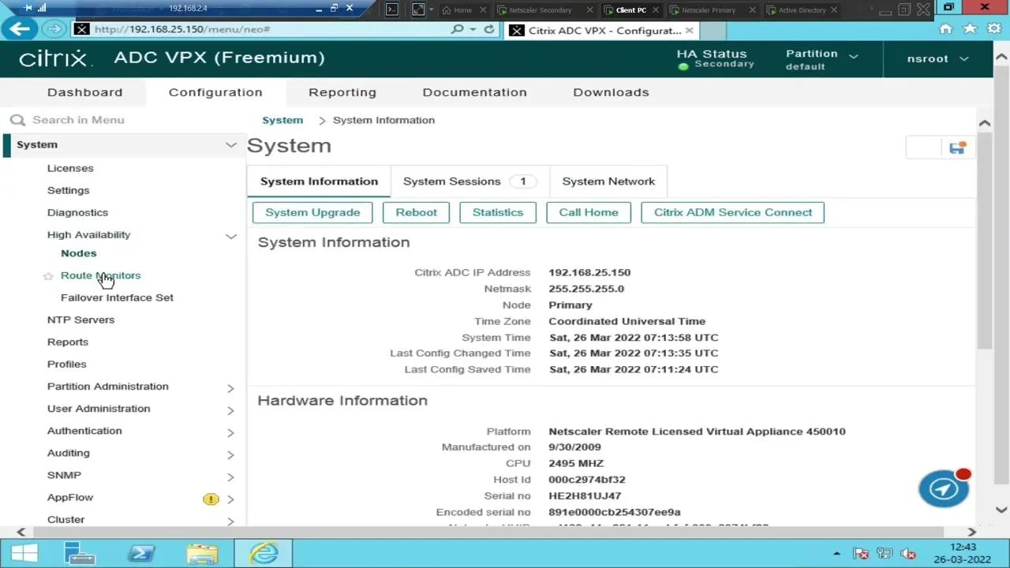1010x568 pixels.
Task: Click the Action Center flag in system tray
Action: coord(861,553)
